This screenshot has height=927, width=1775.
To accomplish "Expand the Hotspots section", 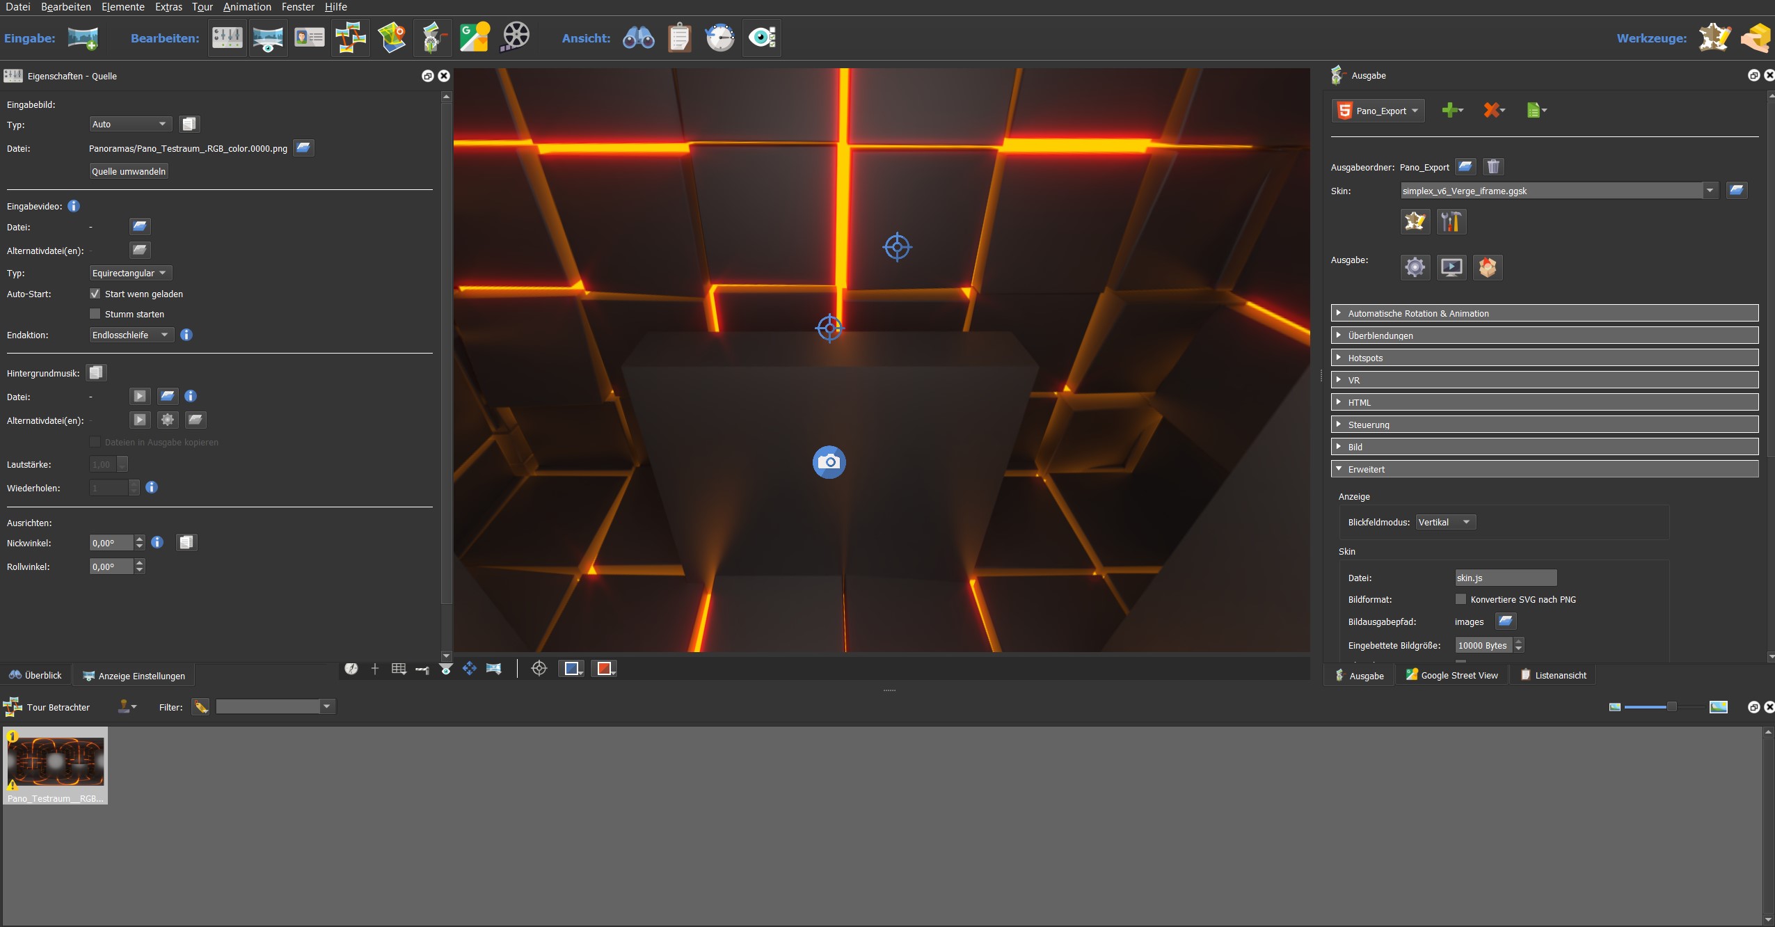I will 1545,358.
